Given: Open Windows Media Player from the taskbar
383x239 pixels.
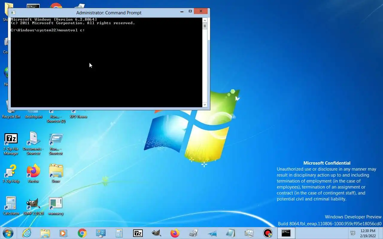Looking at the screenshot, I should pyautogui.click(x=63, y=233).
